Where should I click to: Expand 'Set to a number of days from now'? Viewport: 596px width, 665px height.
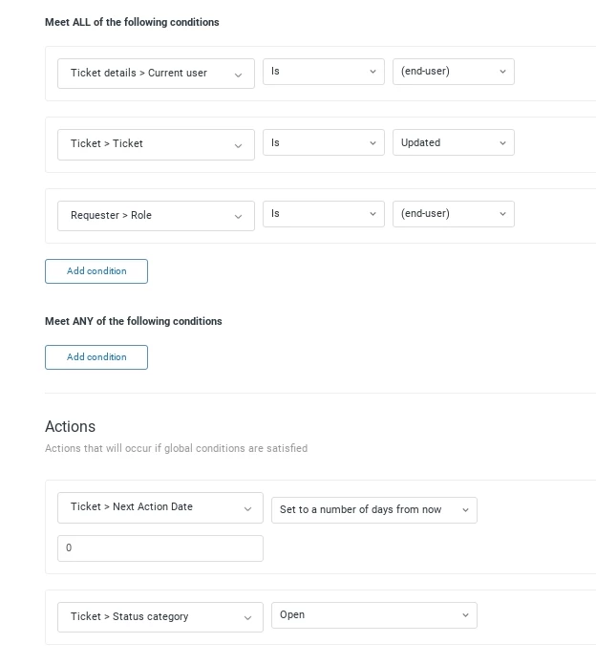373,510
